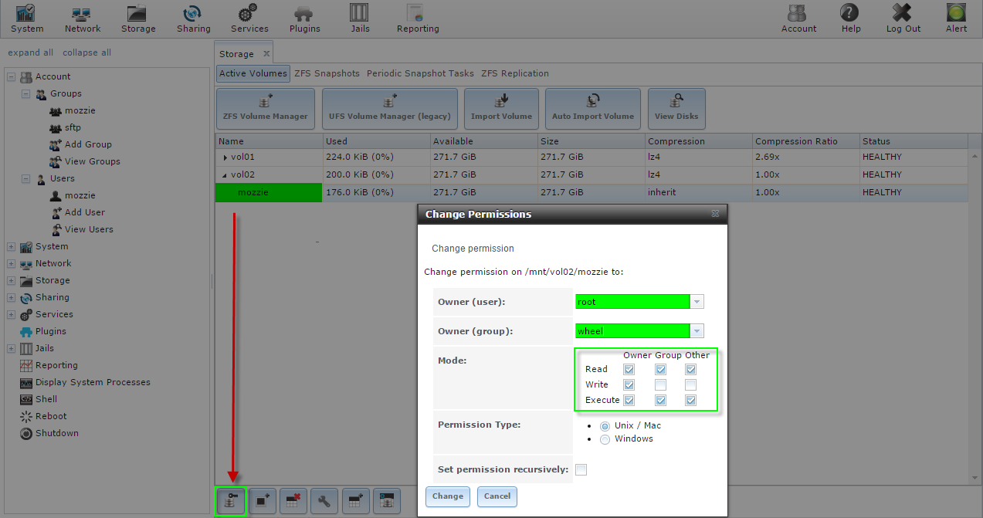Open the Plugins icon in top toolbar

(x=304, y=18)
